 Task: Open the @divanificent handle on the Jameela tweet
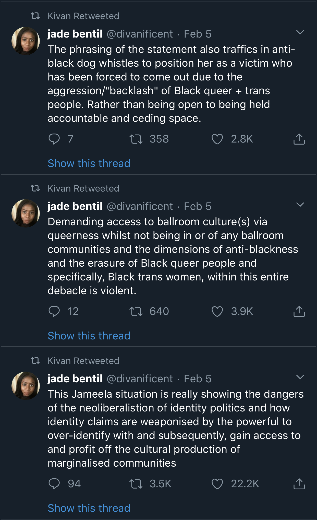(x=140, y=379)
